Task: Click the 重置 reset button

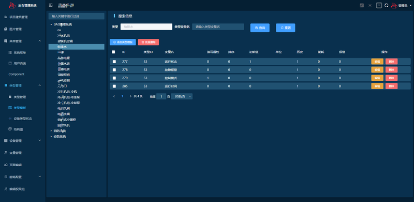Action: click(286, 28)
